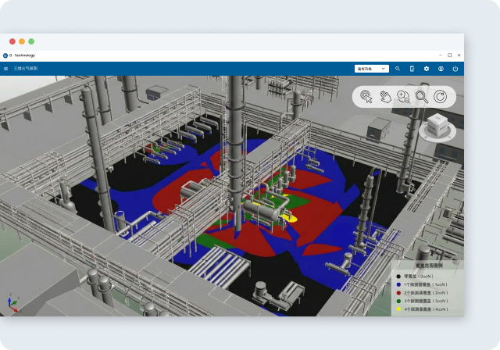Screen dimensions: 500x350
Task: Open the hamburger navigation menu
Action: pos(6,69)
